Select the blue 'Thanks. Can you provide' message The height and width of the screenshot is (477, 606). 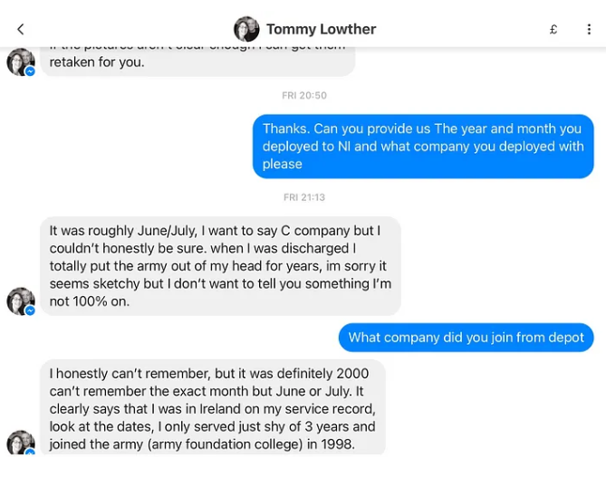point(423,146)
